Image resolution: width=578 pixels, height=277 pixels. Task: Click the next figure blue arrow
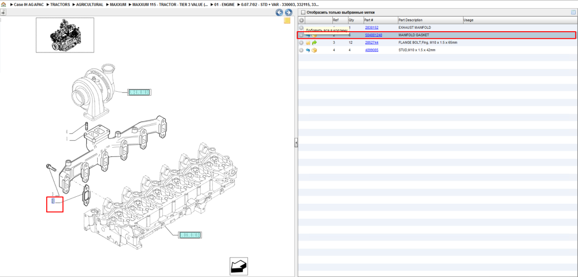click(x=288, y=13)
